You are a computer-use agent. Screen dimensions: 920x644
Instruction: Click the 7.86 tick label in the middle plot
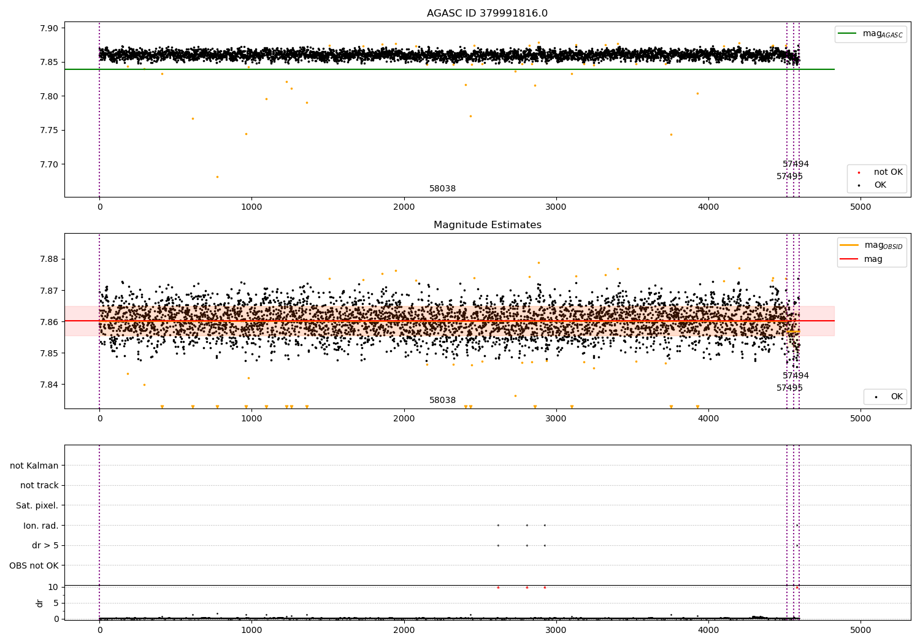[x=49, y=322]
